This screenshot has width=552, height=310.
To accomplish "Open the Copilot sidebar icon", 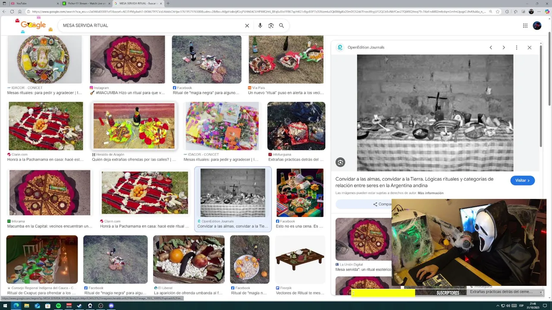I will coord(547,12).
